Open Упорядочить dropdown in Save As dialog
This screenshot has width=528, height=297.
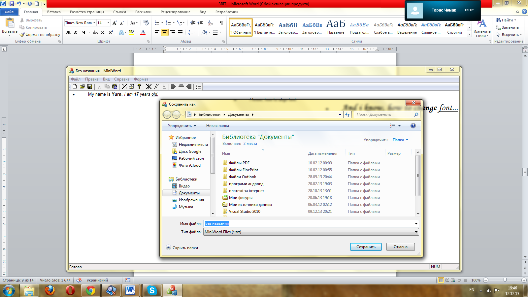coord(182,126)
